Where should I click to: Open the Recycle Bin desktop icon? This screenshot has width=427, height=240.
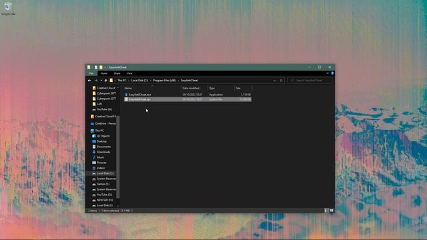click(x=7, y=8)
